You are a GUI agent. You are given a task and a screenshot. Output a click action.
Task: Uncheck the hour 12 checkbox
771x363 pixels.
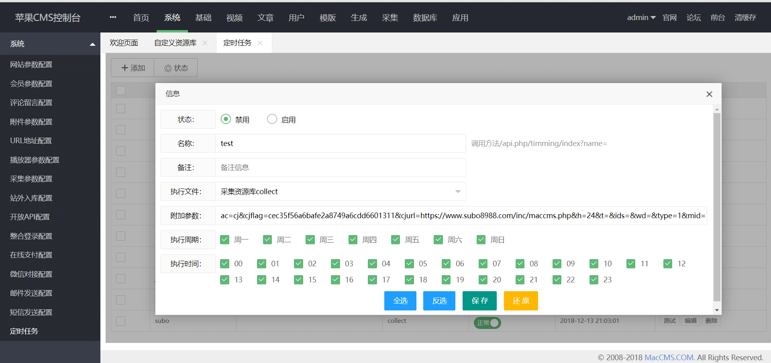click(668, 264)
